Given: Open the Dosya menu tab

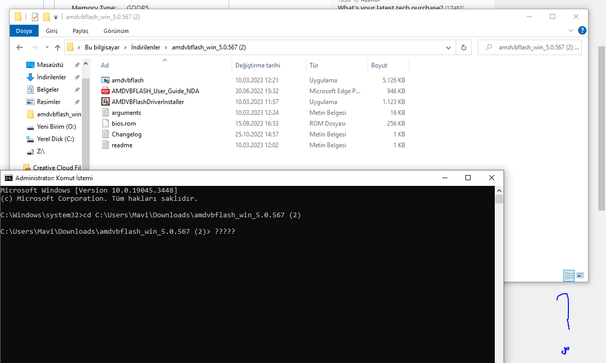Looking at the screenshot, I should click(x=24, y=31).
